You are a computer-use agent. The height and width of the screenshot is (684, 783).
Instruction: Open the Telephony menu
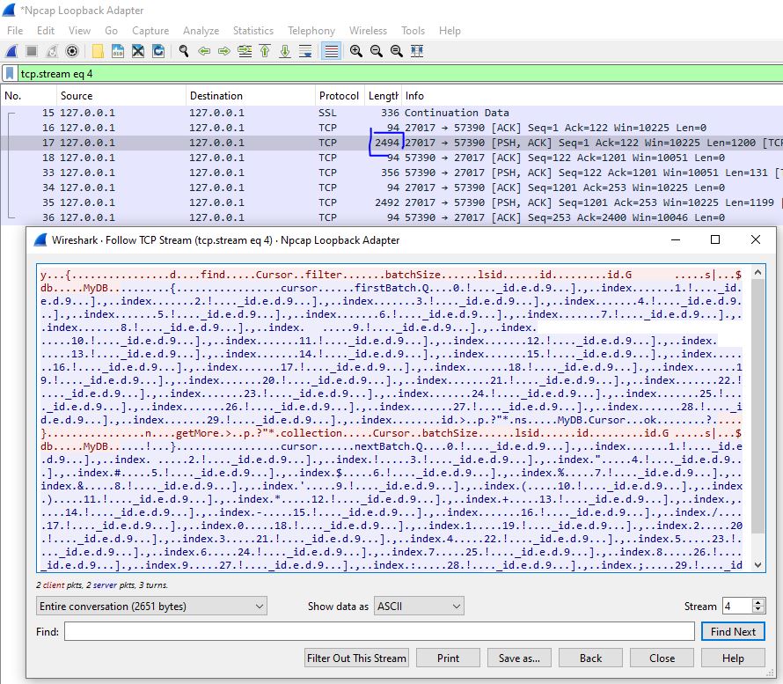[311, 31]
